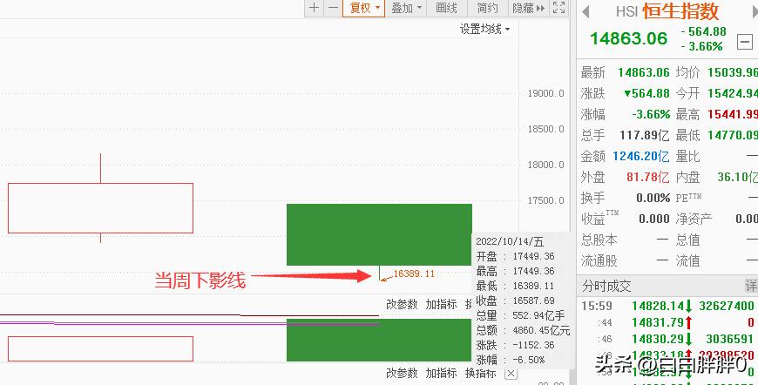This screenshot has height=385, width=758.
Task: Click the :46 tick row price 14830.29
Action: [658, 338]
